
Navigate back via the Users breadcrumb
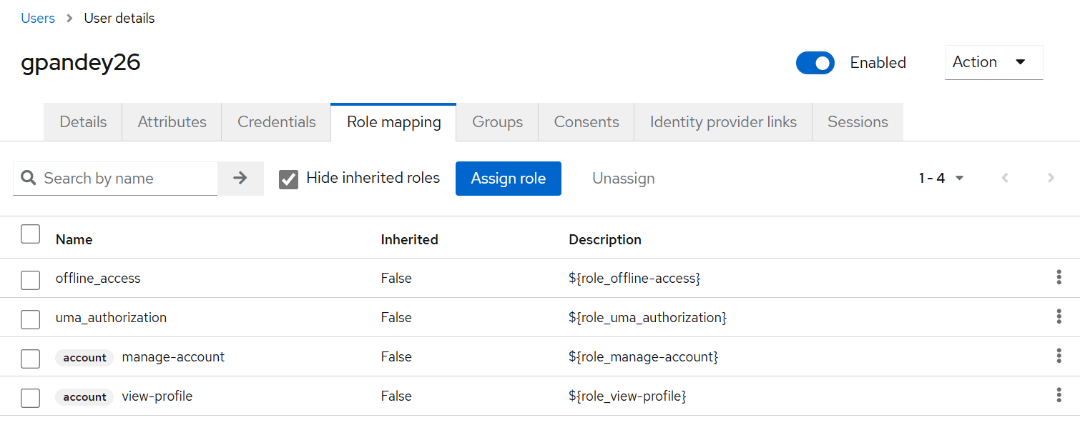[x=38, y=18]
